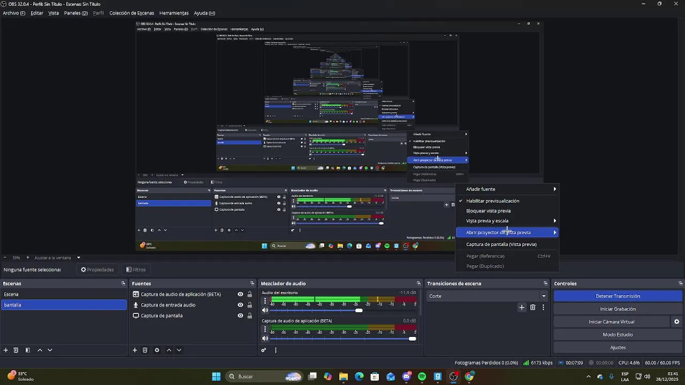The width and height of the screenshot is (685, 385).
Task: Select the Escena scene row
Action: 64,294
